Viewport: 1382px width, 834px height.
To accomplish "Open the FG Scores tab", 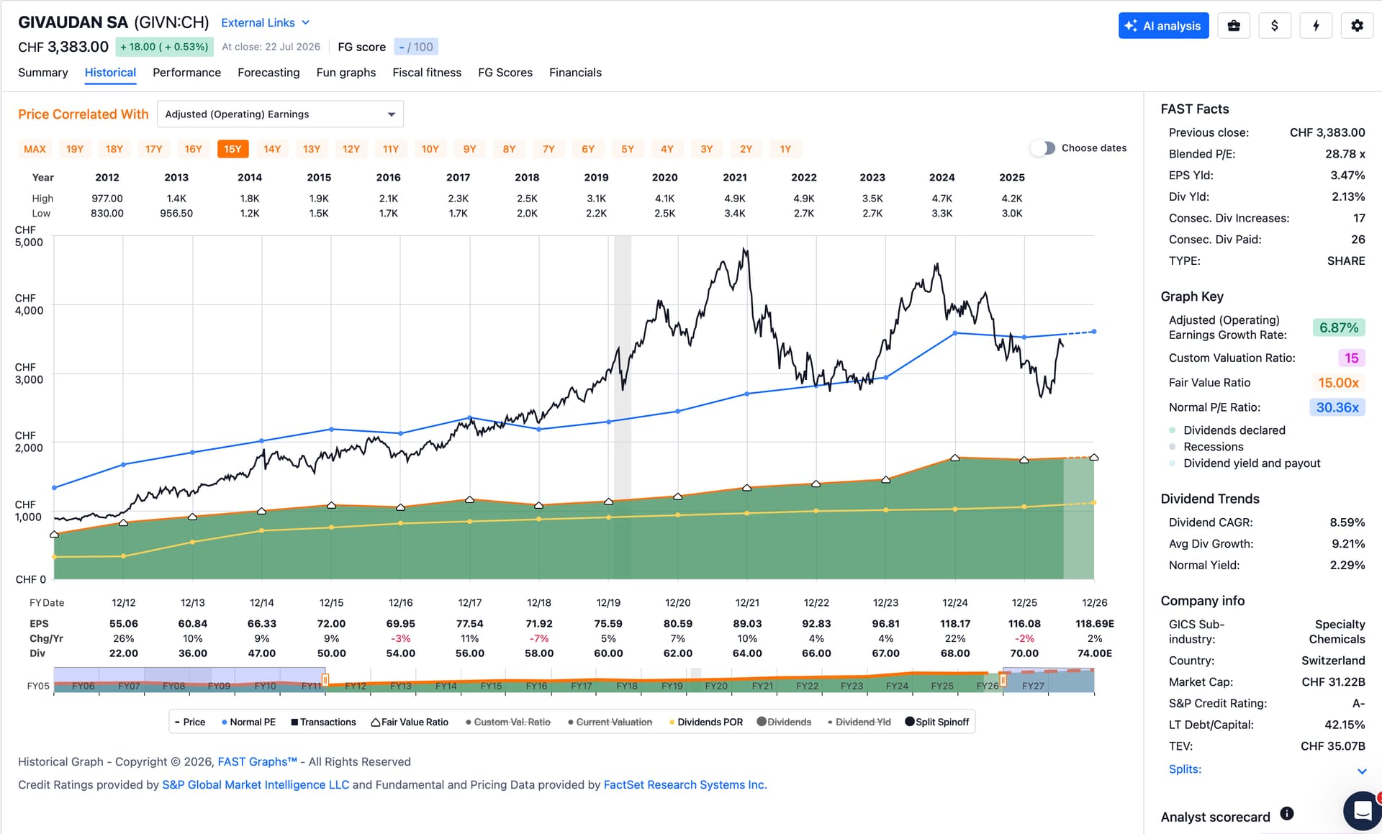I will tap(505, 73).
